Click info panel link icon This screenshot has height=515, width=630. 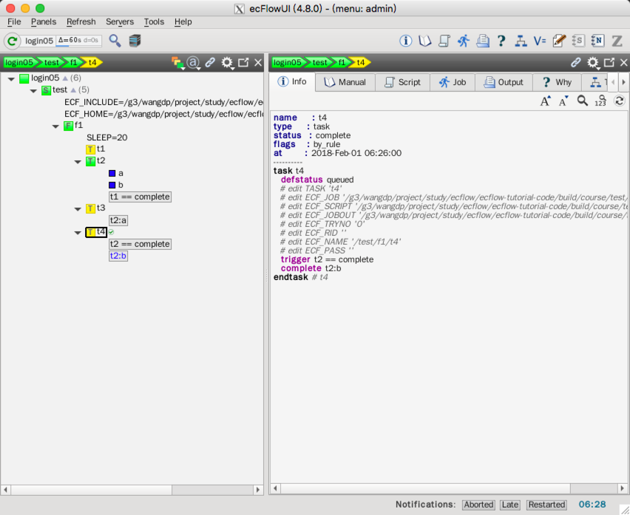pyautogui.click(x=576, y=63)
